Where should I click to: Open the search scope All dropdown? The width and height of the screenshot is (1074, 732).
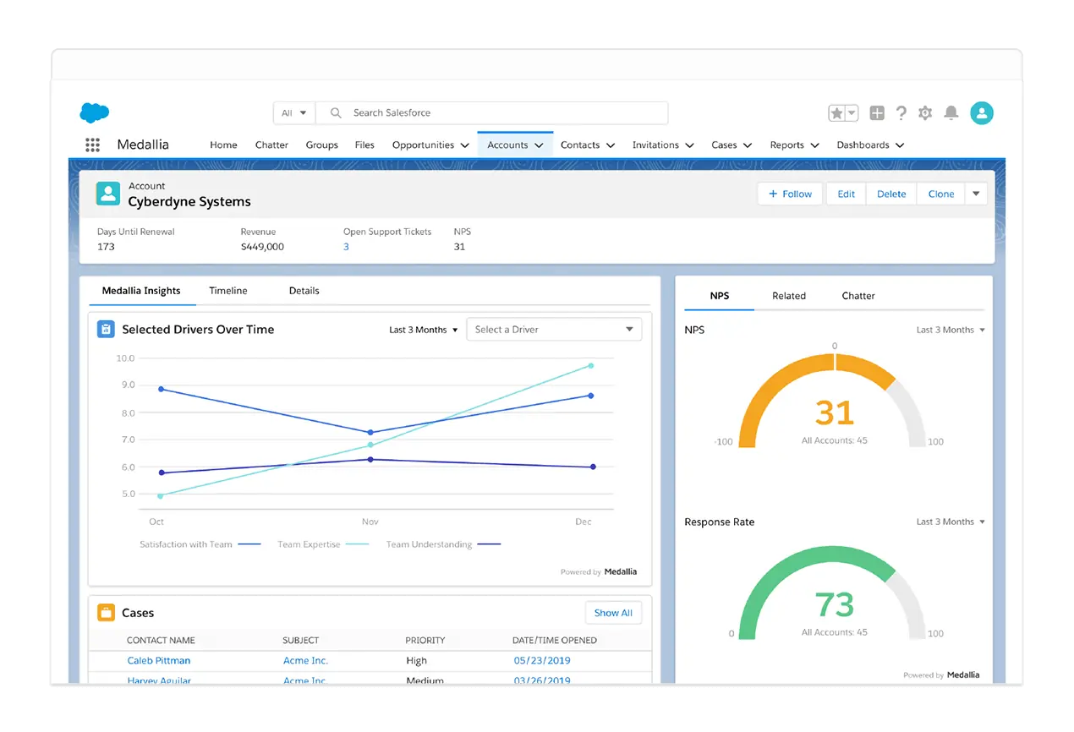pyautogui.click(x=294, y=112)
